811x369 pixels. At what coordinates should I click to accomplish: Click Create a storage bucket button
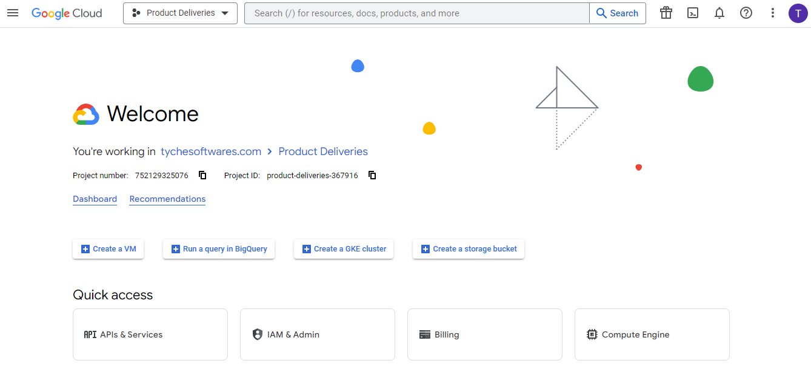(469, 249)
